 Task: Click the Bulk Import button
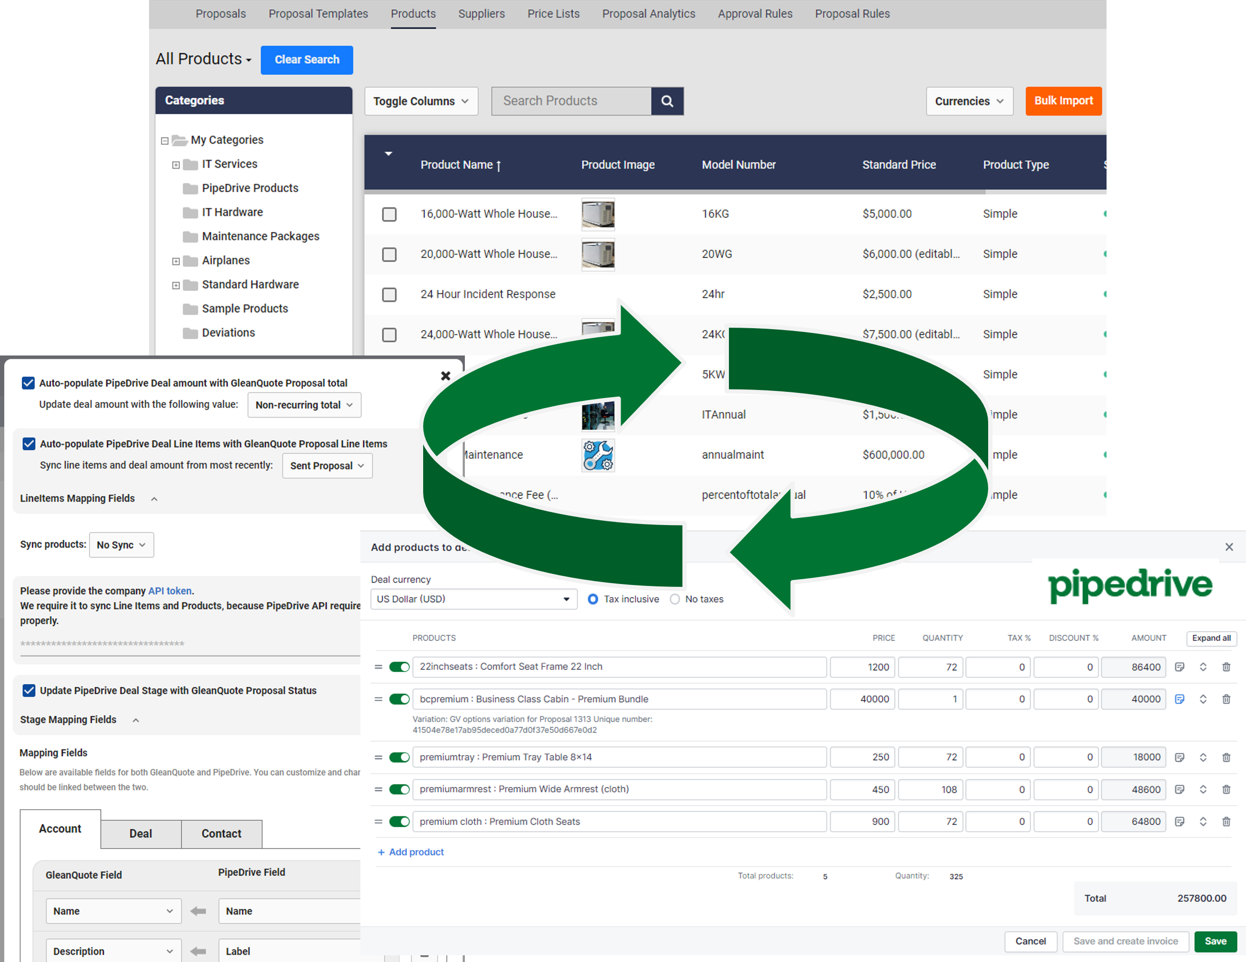point(1063,101)
